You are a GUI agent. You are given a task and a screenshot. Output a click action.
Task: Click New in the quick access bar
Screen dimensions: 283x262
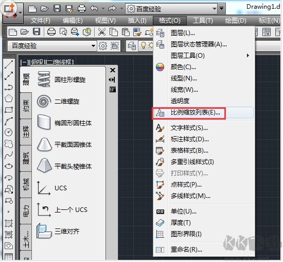click(32, 8)
